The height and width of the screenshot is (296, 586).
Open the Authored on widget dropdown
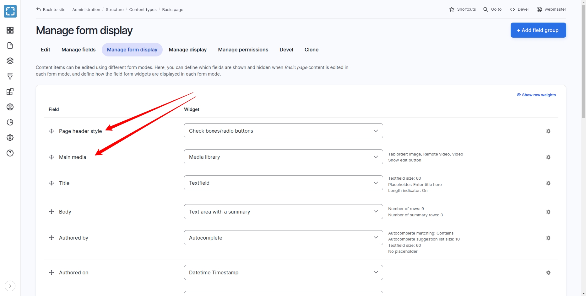283,272
